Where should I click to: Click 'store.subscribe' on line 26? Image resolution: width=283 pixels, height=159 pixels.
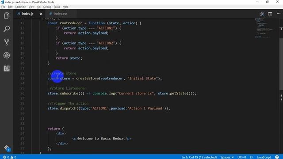click(63, 93)
